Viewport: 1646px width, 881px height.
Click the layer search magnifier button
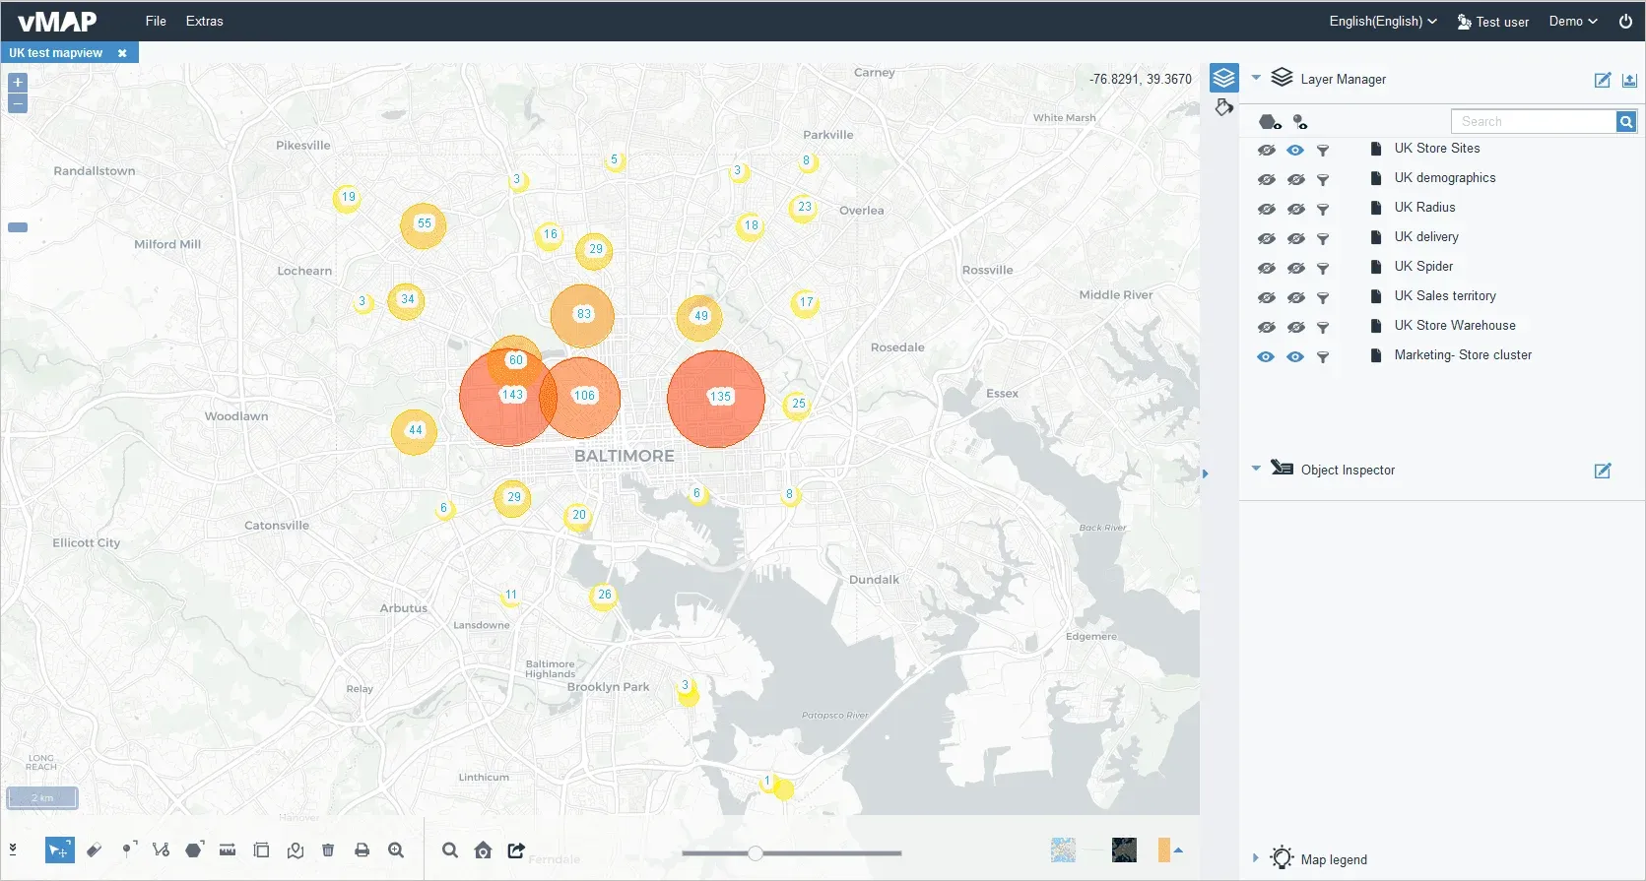(1626, 121)
